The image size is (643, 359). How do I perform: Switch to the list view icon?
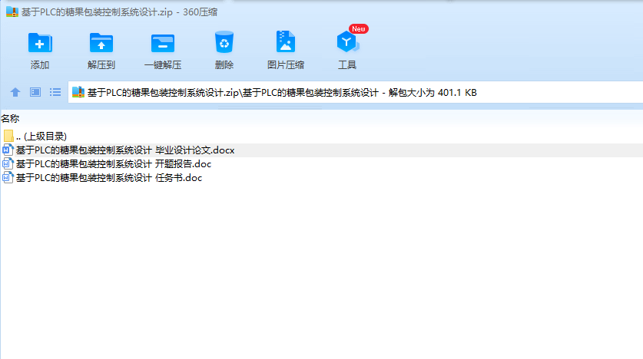[x=55, y=92]
